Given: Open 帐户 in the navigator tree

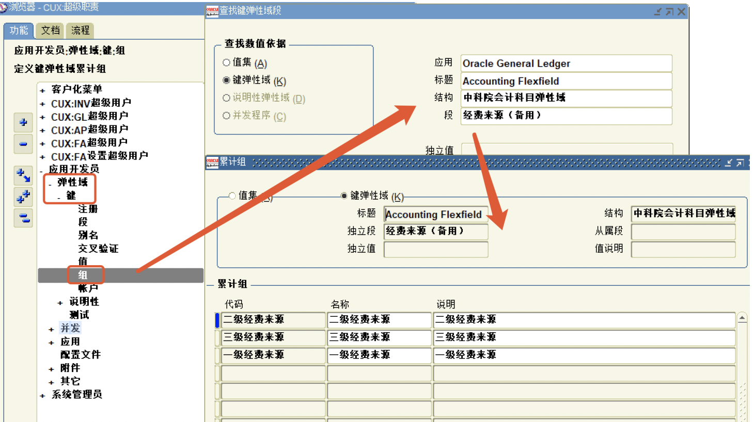Looking at the screenshot, I should click(x=88, y=288).
